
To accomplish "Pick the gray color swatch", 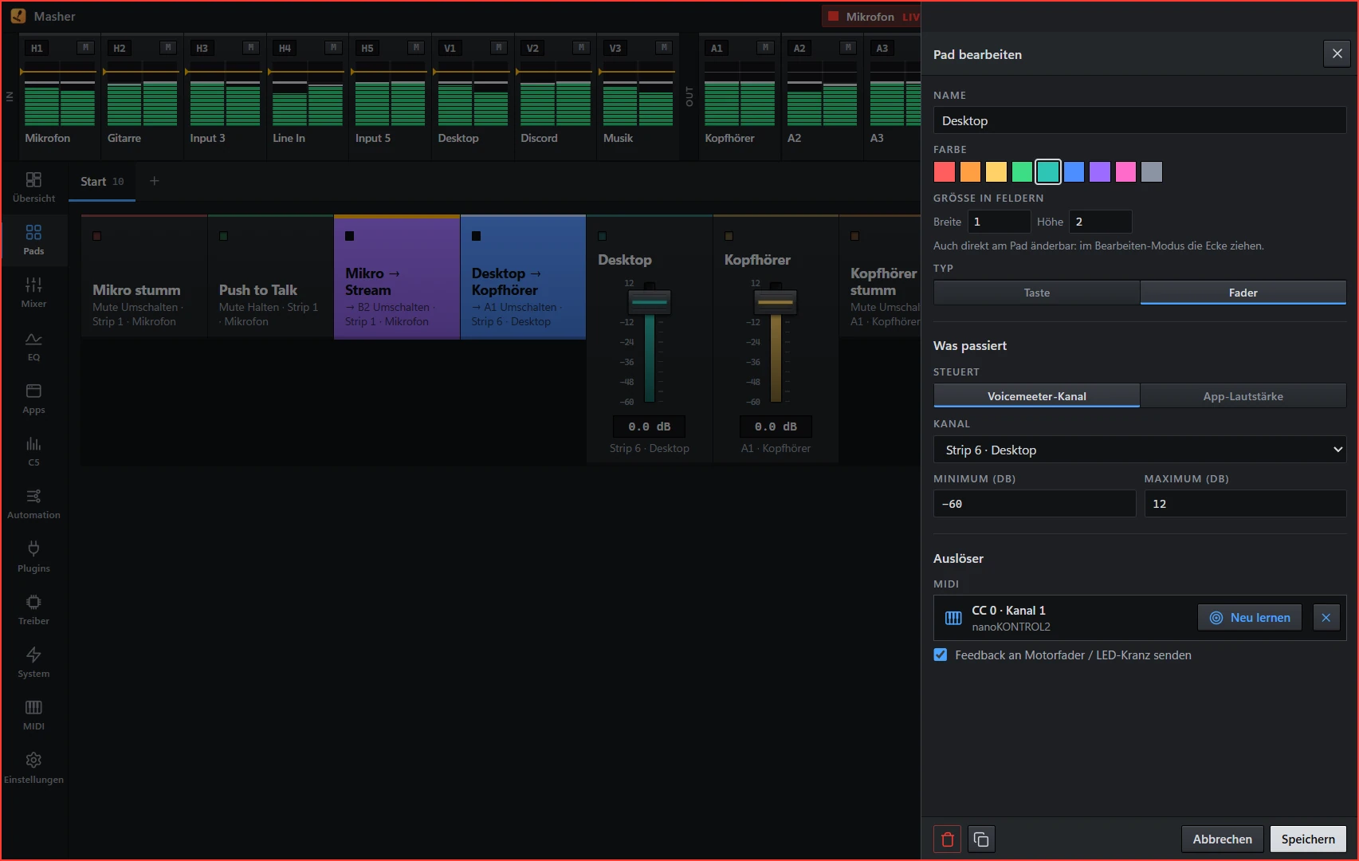I will pos(1152,171).
